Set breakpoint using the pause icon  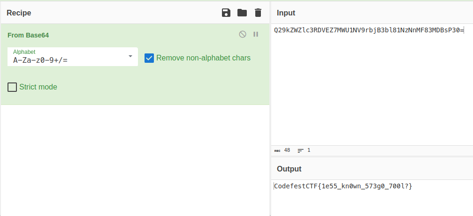(256, 34)
